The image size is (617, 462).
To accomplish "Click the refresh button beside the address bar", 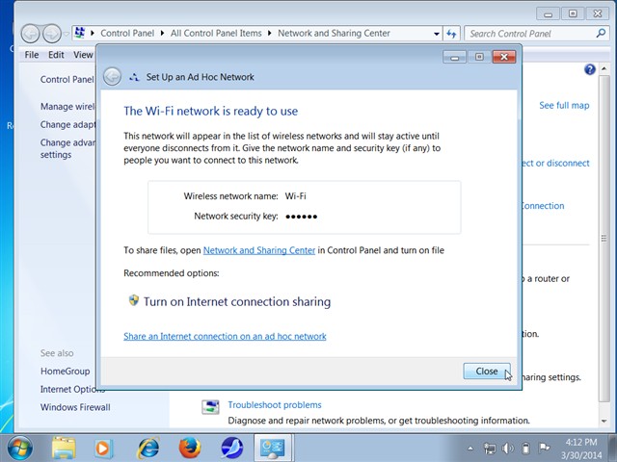I will 451,34.
